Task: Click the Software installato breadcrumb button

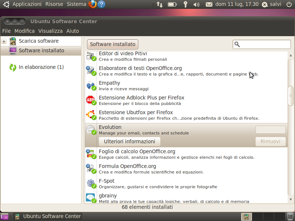Action: pos(112,44)
